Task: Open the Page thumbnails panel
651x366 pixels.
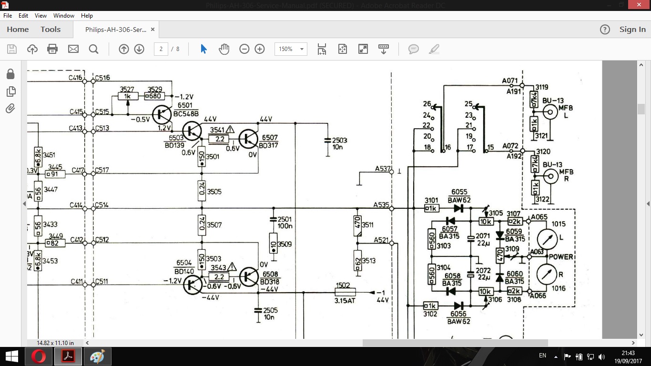Action: tap(10, 91)
